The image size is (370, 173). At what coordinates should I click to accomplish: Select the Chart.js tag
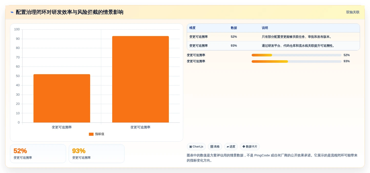[x=196, y=147]
